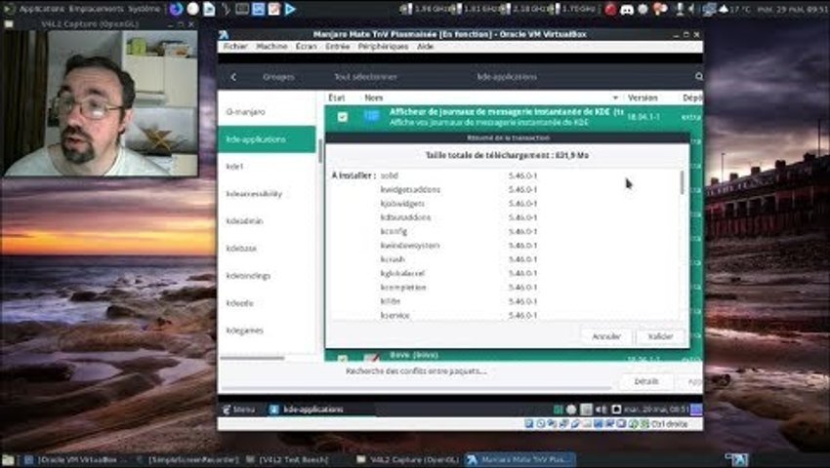This screenshot has height=468, width=830.
Task: Click the webcam preview in V4L2 Capture window
Action: click(x=102, y=102)
